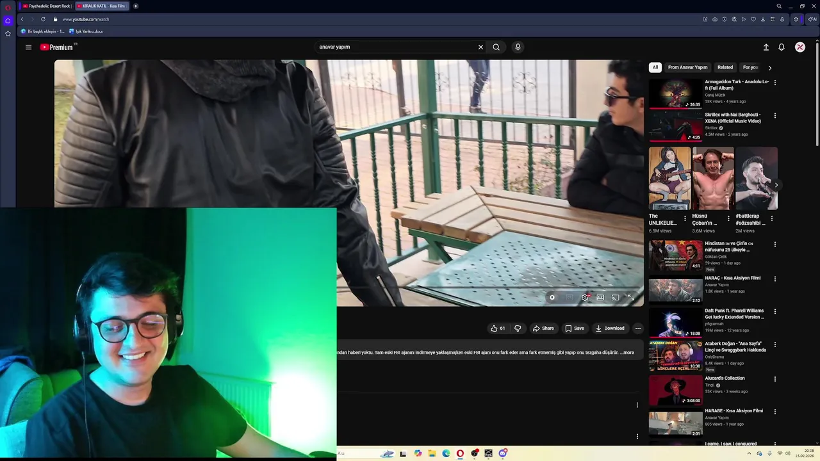Toggle theater mode in player
Image resolution: width=820 pixels, height=461 pixels.
point(600,297)
